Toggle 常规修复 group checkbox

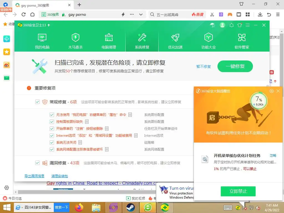pyautogui.click(x=37, y=102)
